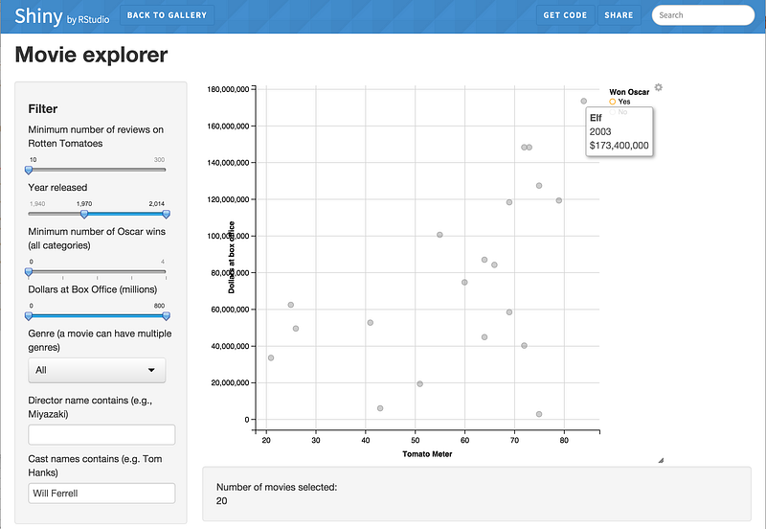Click the data point at Tomato Meter 55
The image size is (766, 529).
click(x=439, y=235)
